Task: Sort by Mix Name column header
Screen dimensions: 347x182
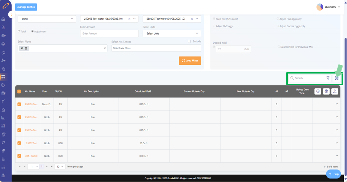Action: coord(30,91)
